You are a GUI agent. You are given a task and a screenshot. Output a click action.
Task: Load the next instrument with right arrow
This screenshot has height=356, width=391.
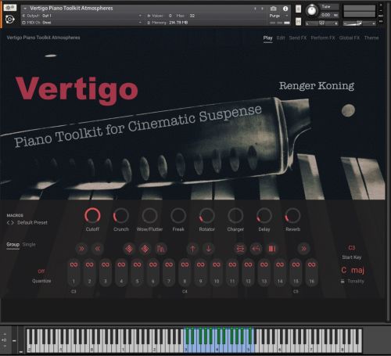pyautogui.click(x=262, y=9)
